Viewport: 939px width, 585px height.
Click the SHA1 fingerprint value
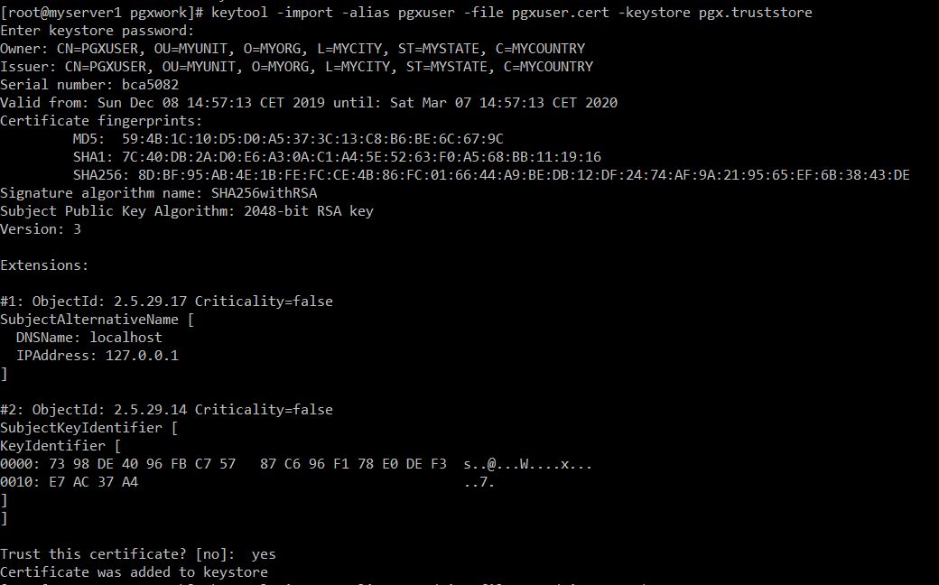[x=361, y=157]
